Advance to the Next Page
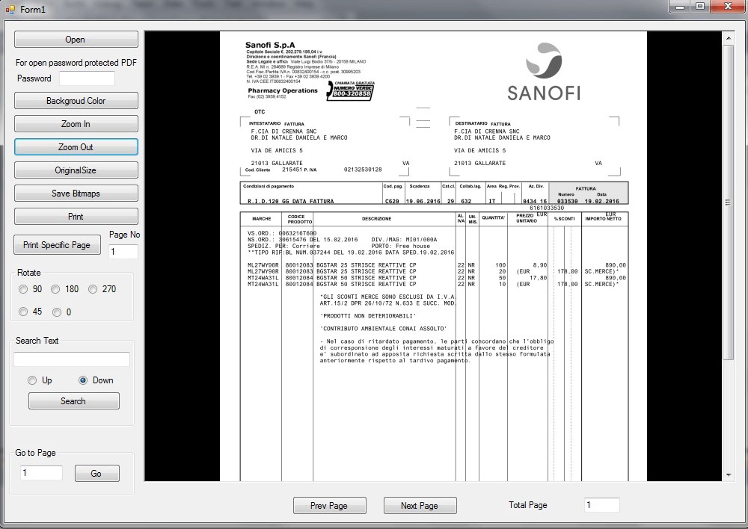The image size is (748, 529). pyautogui.click(x=420, y=505)
